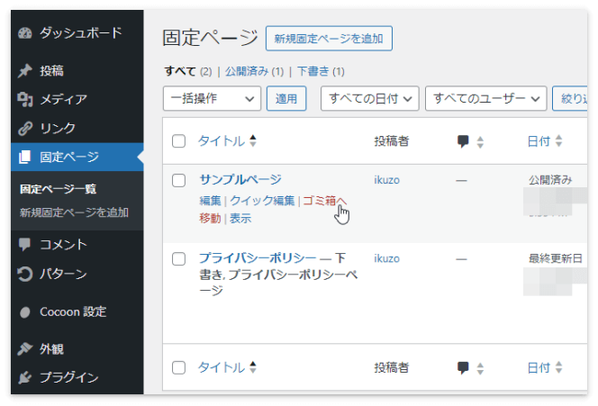This screenshot has height=406, width=598.
Task: Click the comment bubble icon in bottom header
Action: (x=463, y=368)
